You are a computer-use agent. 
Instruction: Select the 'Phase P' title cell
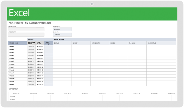18,85
